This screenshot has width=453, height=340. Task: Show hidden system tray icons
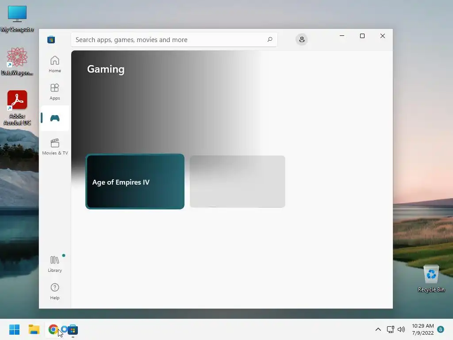[x=378, y=329]
